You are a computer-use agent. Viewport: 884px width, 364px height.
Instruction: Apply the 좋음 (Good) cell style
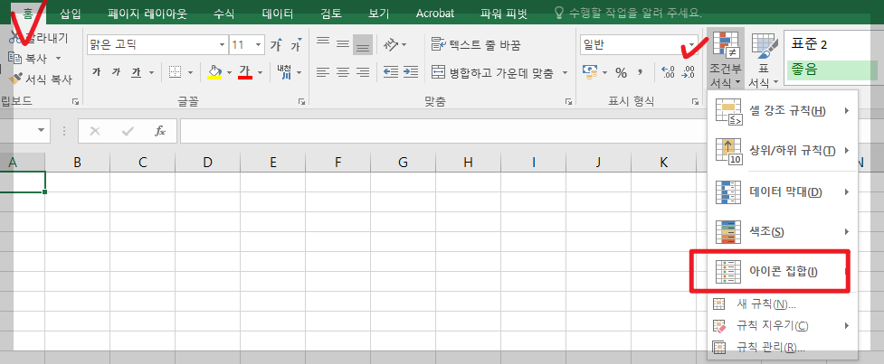[x=834, y=70]
